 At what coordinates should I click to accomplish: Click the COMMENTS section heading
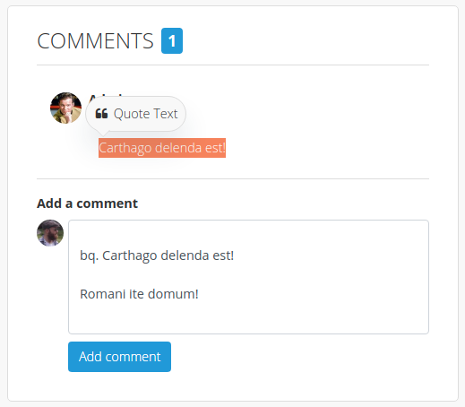coord(95,41)
